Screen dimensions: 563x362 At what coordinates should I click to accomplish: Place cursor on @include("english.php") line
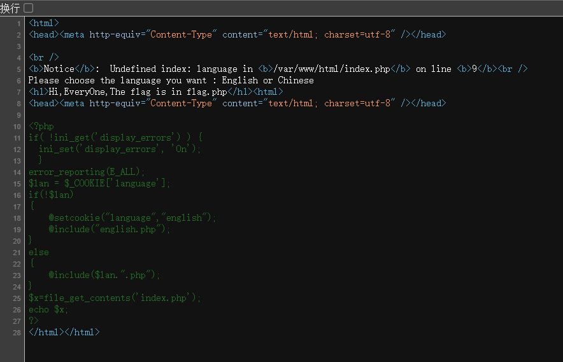109,229
